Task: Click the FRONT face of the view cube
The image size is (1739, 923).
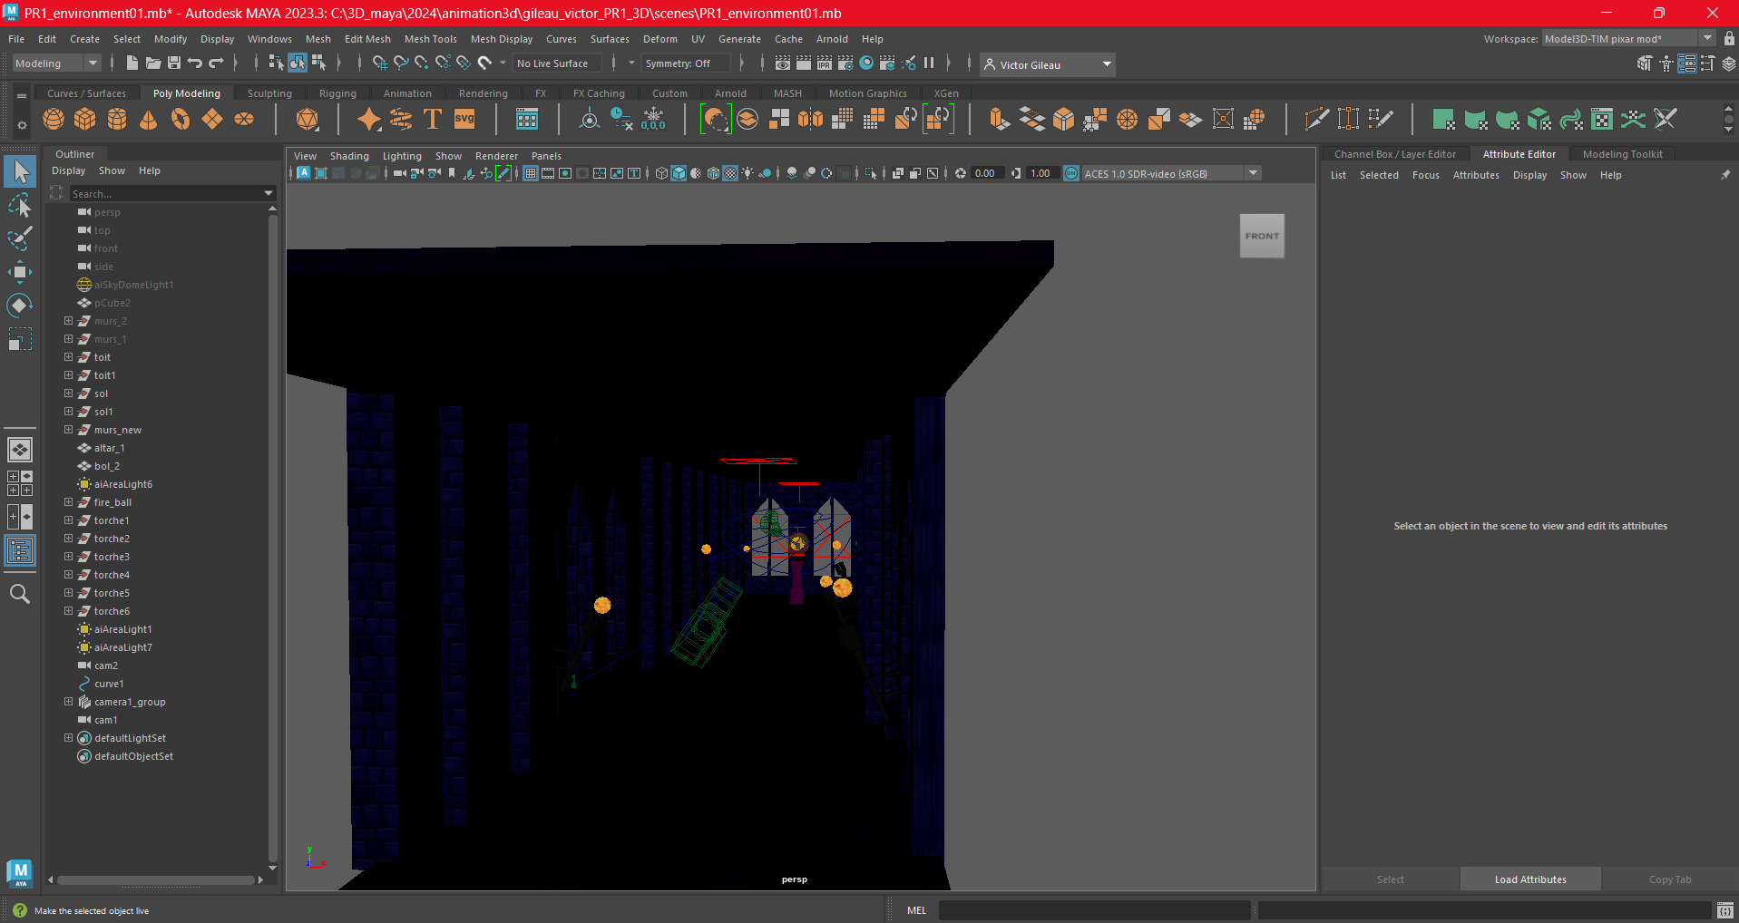Action: point(1262,236)
